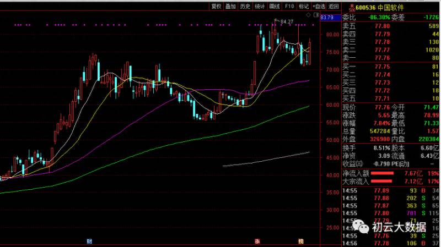441x247 pixels.
Task: Click the 今开 value 71.47
Action: (431, 107)
